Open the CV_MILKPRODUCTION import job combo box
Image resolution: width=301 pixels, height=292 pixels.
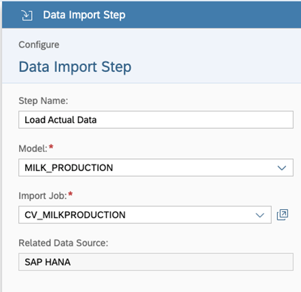[145, 215]
